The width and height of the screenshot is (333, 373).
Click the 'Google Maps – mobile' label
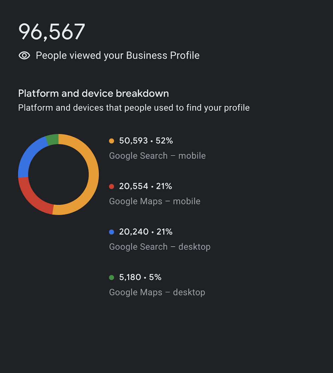coord(155,201)
